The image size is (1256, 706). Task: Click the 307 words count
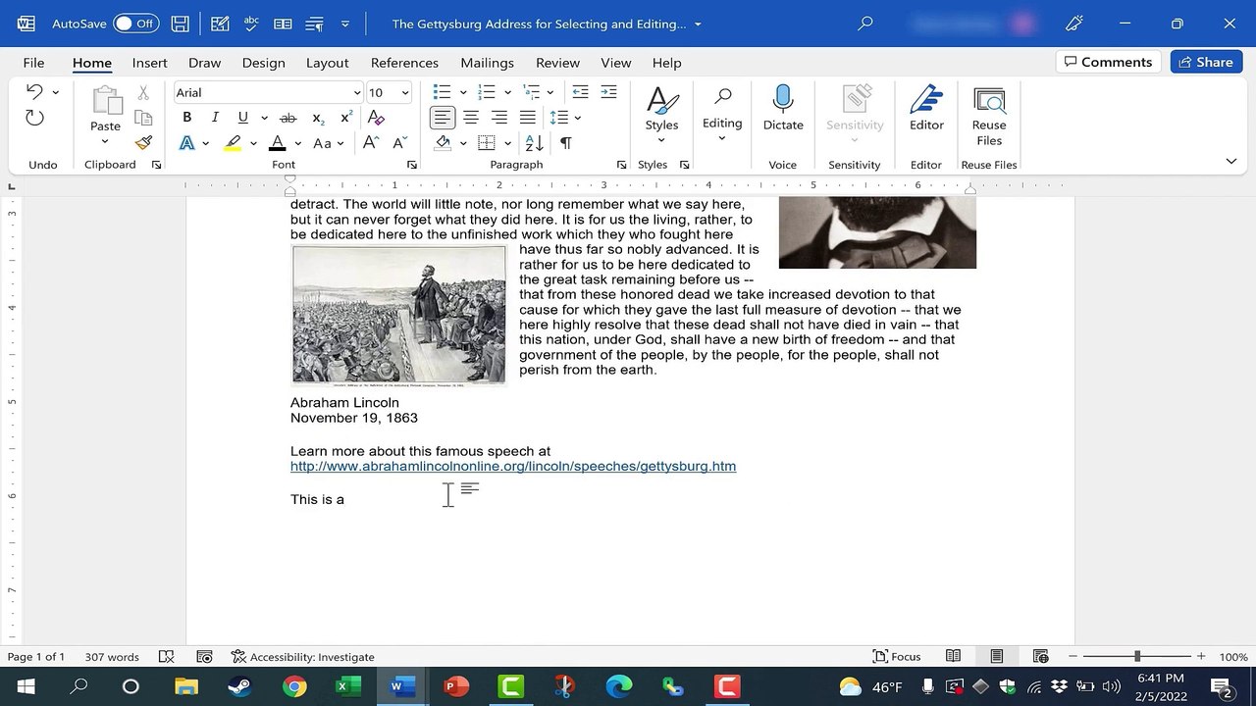pos(112,657)
